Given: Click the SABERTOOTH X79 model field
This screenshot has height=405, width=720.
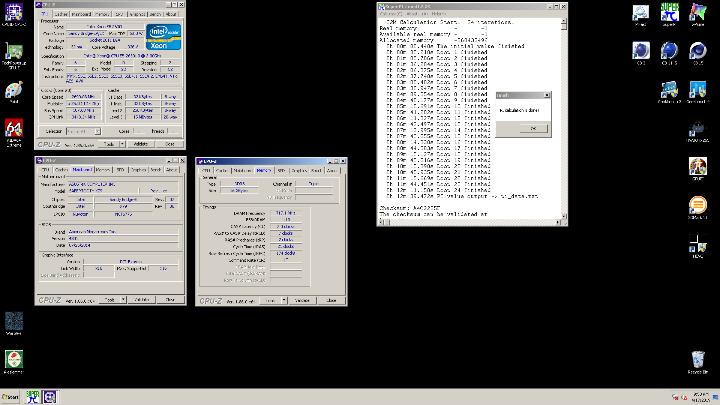Looking at the screenshot, I should point(103,191).
